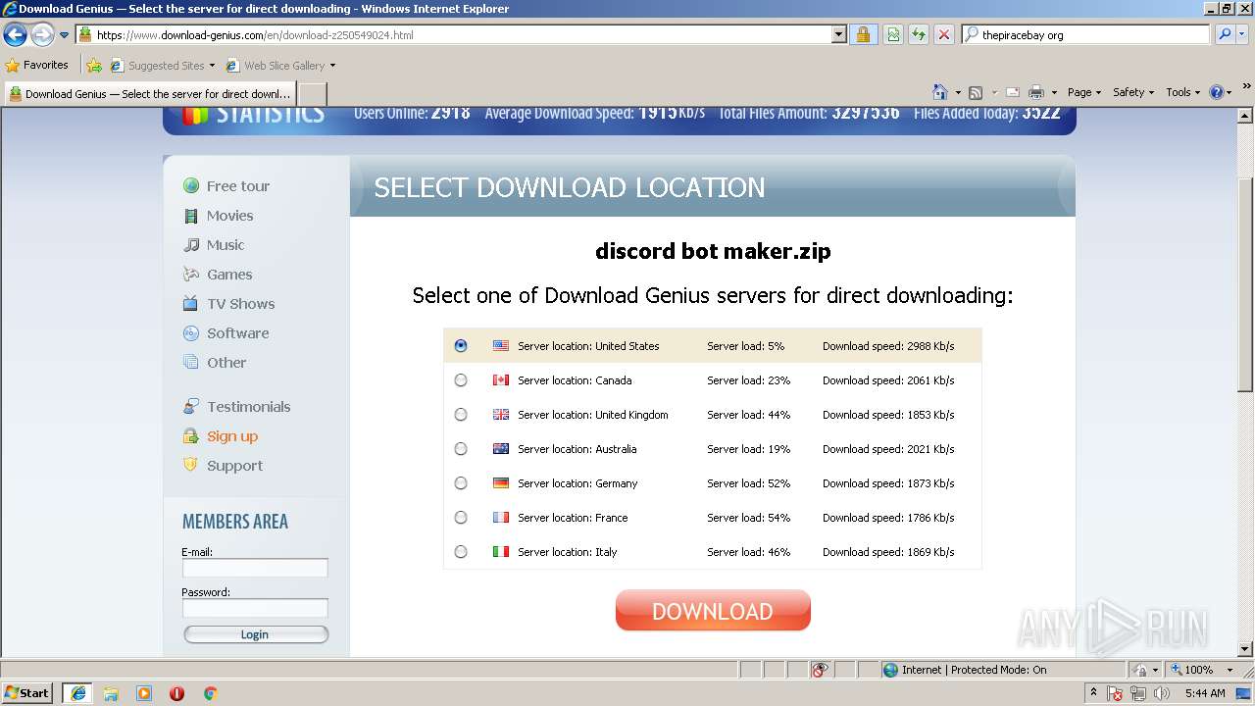Open recent pages dropdown next to Forward
Image resolution: width=1255 pixels, height=706 pixels.
pos(65,35)
